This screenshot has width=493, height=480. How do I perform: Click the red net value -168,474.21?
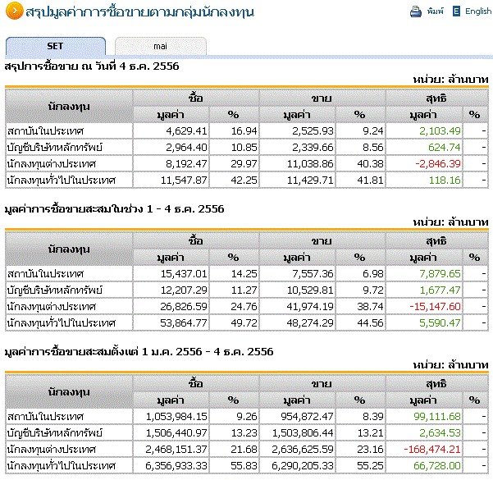click(x=431, y=449)
